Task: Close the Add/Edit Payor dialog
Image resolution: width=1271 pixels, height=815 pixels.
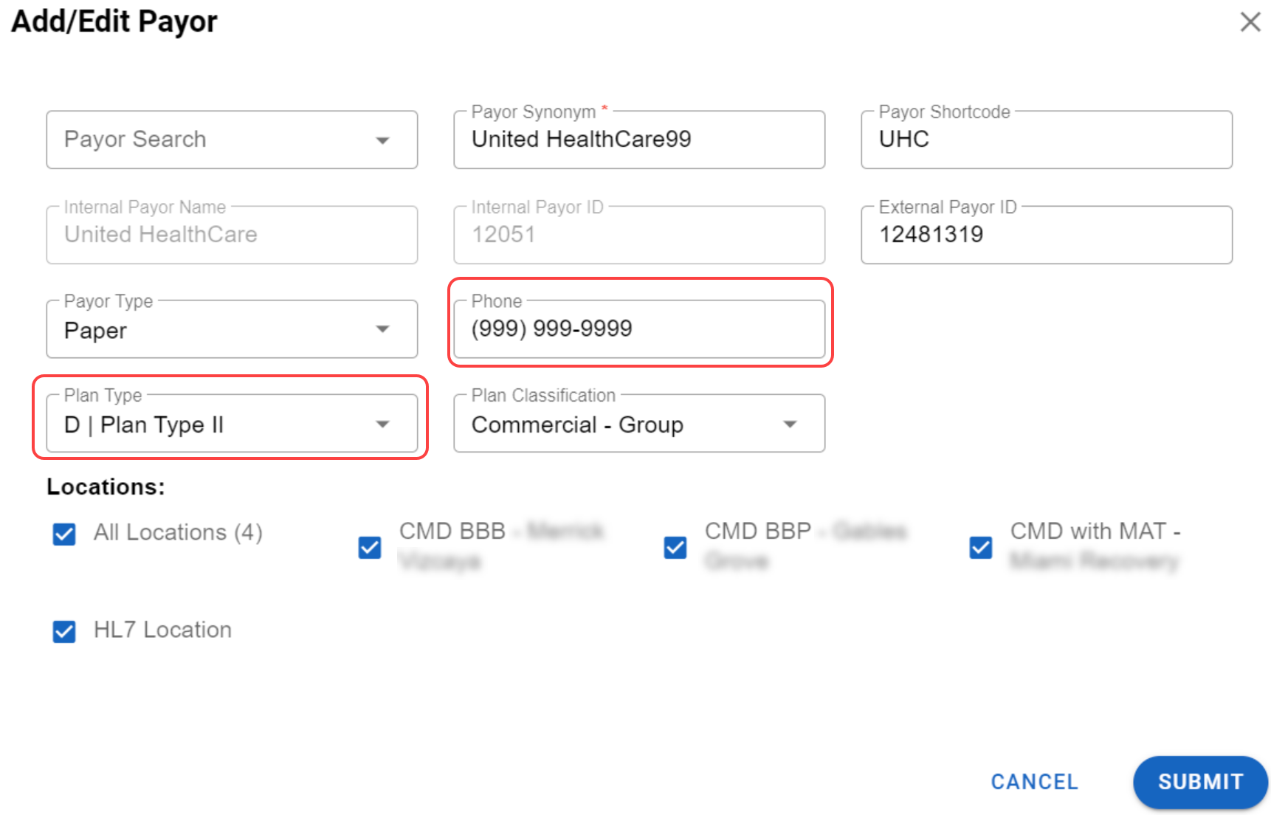Action: pos(1250,22)
